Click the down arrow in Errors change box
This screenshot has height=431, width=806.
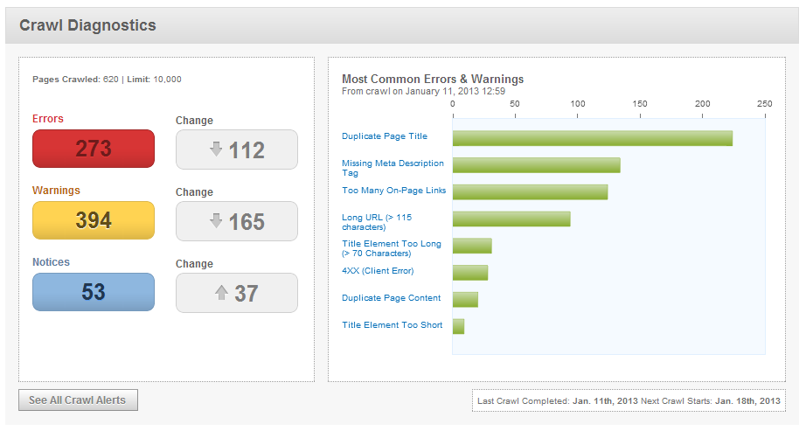click(216, 149)
